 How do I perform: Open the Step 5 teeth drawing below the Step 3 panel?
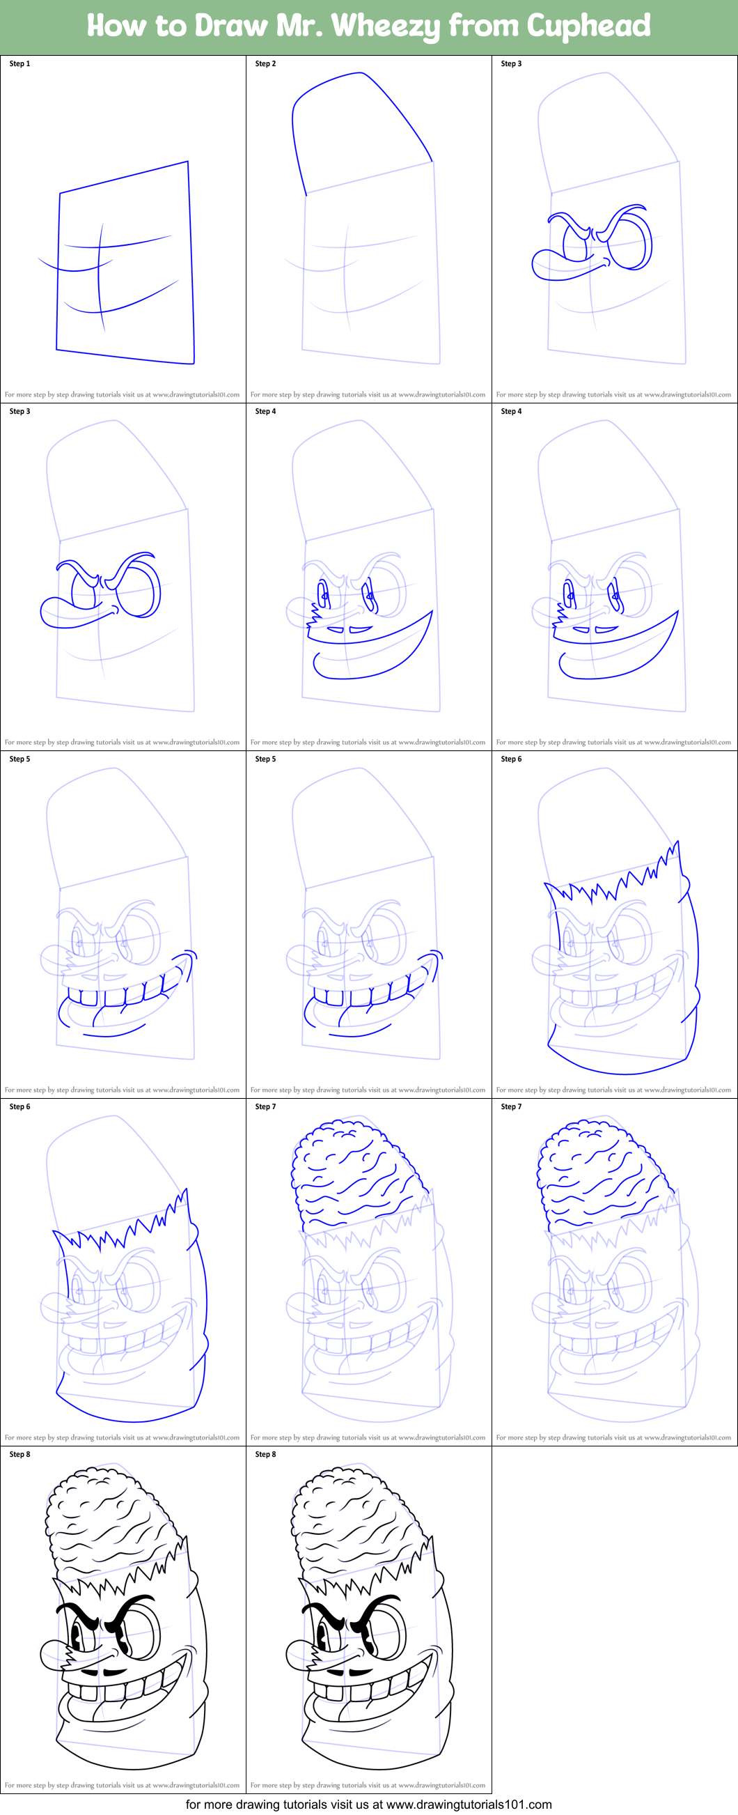click(123, 925)
